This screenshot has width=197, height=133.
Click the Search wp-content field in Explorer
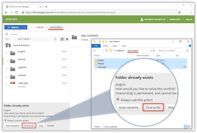[x=173, y=51]
